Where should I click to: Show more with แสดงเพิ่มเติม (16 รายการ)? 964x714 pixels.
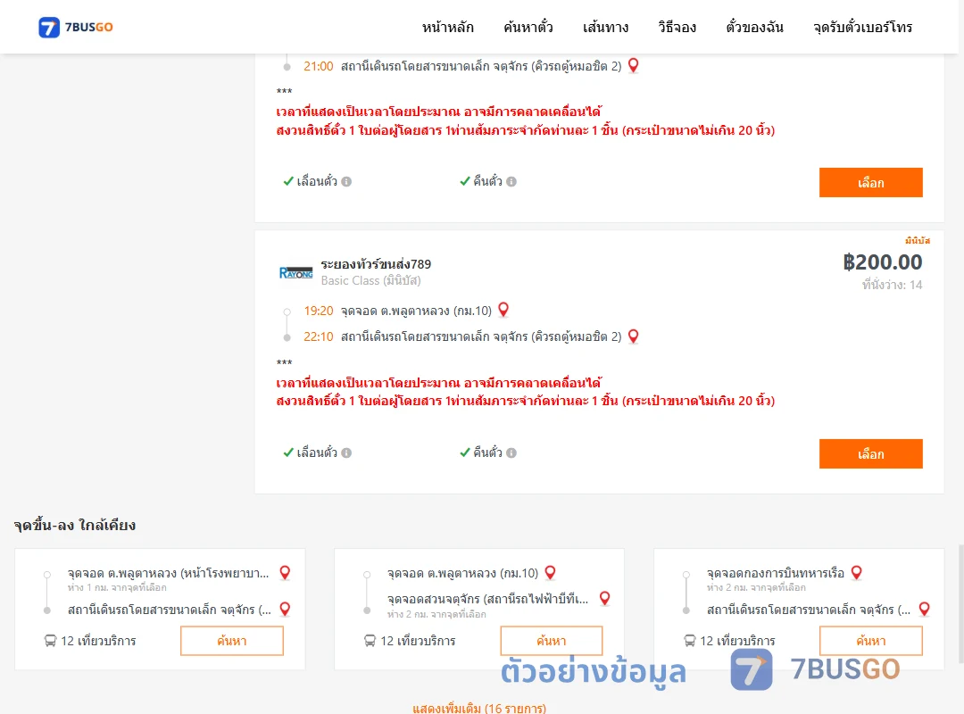tap(479, 708)
